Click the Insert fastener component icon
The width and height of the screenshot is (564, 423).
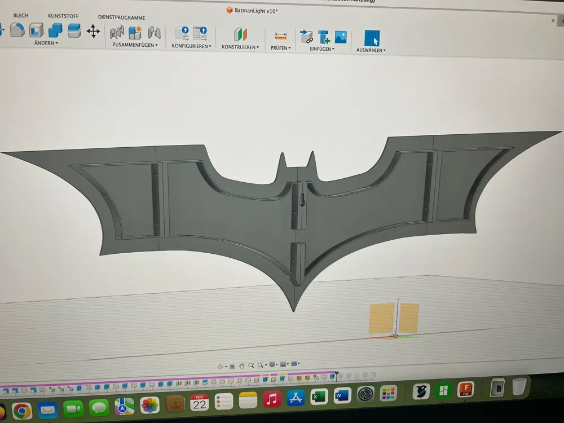pyautogui.click(x=324, y=37)
